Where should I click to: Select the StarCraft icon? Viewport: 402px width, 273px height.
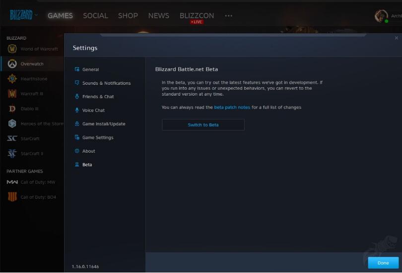coord(12,138)
